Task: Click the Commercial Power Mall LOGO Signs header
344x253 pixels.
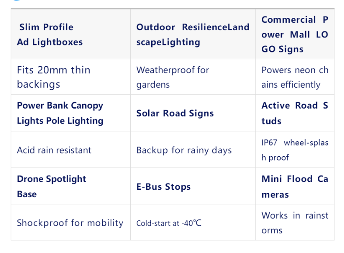Action: coord(295,34)
